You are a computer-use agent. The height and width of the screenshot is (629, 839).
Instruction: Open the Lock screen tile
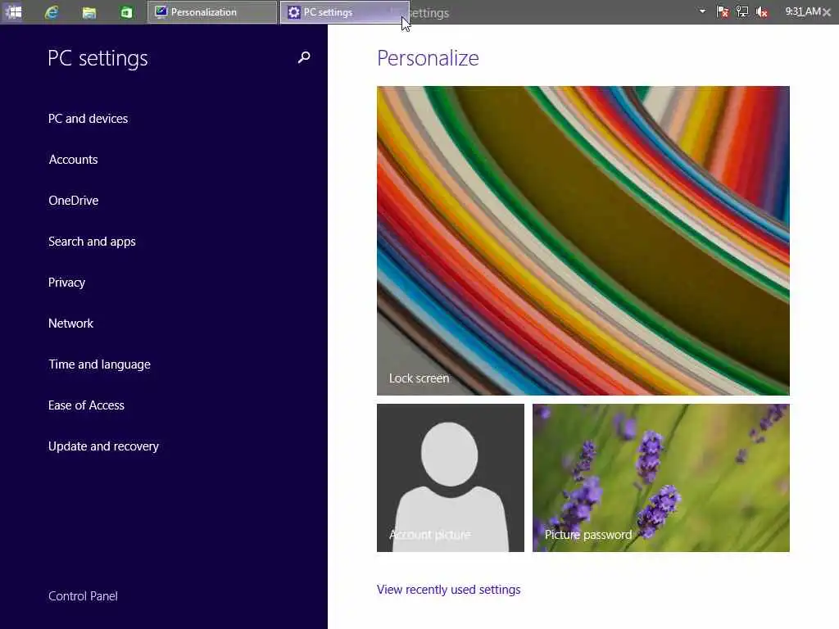coord(583,241)
